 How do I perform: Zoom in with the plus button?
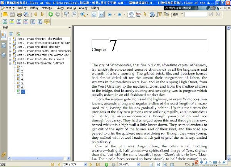[x=119, y=14]
